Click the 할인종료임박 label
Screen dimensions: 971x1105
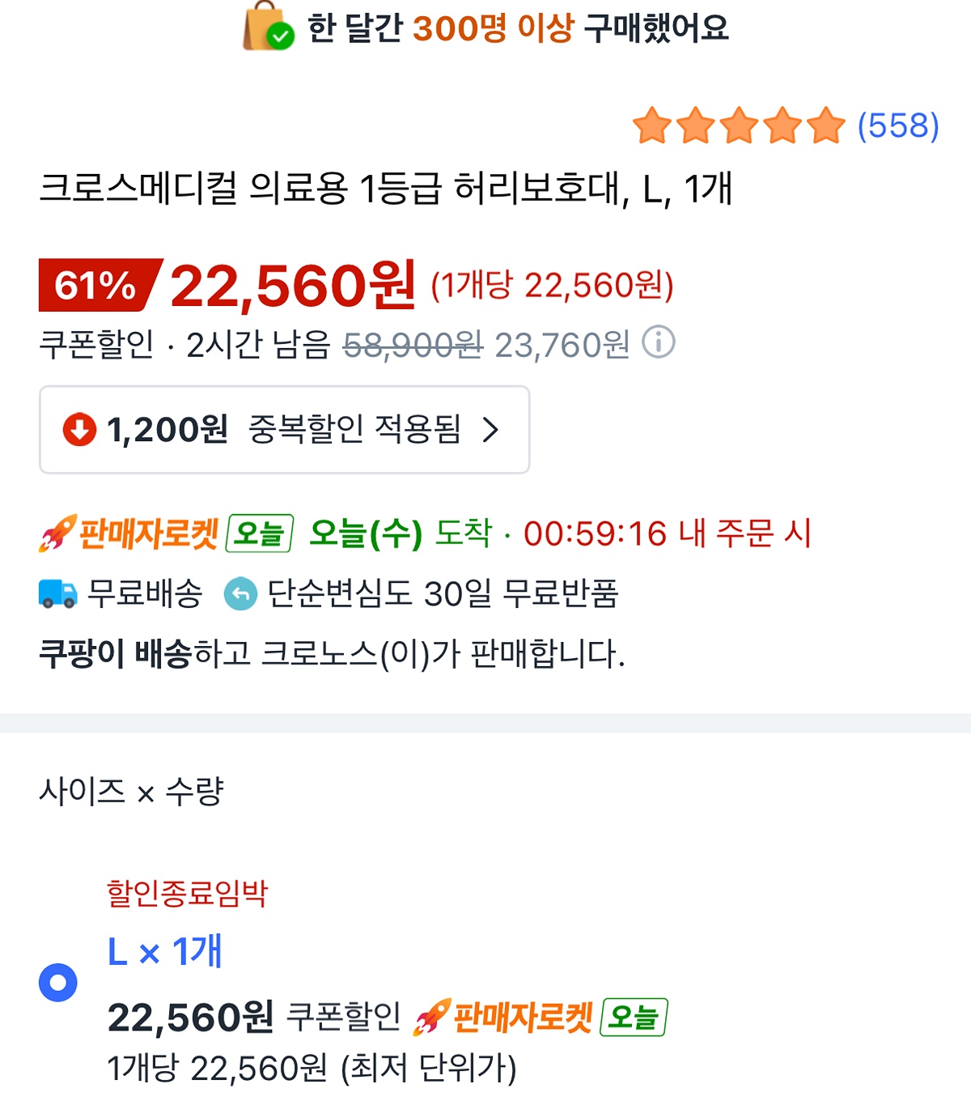(x=187, y=893)
